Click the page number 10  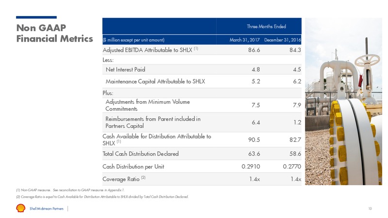(370, 209)
